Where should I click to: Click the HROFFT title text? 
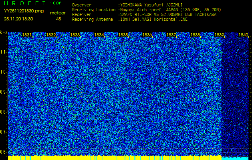(25, 3)
